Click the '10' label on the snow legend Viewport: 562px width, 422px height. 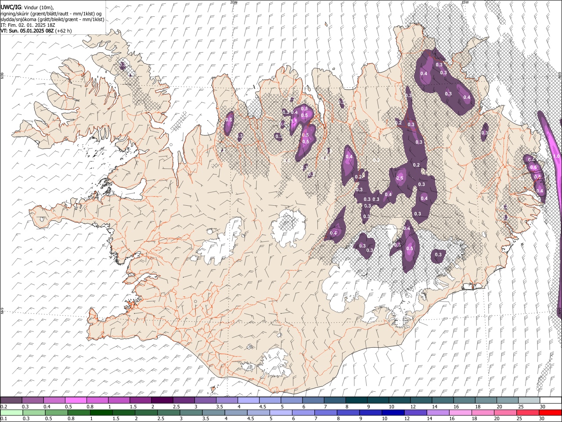point(391,407)
